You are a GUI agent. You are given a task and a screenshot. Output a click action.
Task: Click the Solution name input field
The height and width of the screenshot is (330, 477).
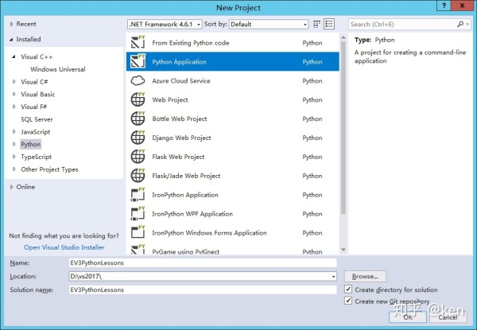tap(203, 289)
